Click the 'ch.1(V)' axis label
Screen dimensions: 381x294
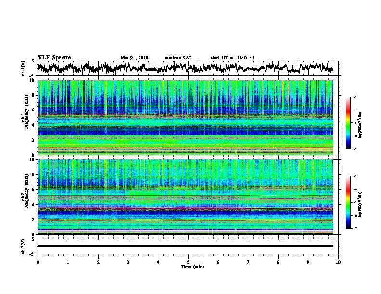[23, 68]
